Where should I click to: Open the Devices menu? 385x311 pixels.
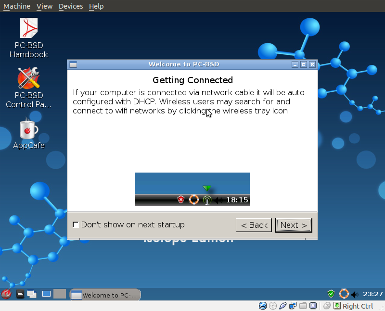click(71, 6)
